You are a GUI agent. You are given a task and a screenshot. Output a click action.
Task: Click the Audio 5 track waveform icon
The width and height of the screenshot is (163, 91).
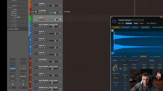(x=36, y=75)
